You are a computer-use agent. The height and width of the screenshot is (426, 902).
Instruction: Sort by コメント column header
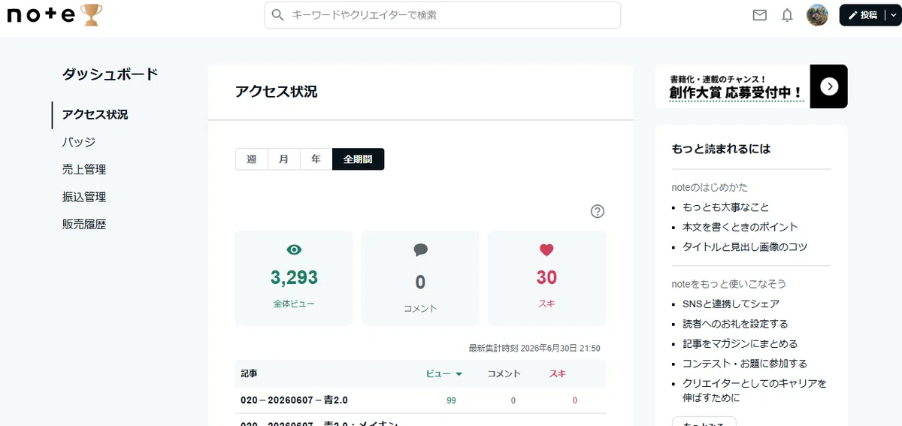pyautogui.click(x=504, y=373)
